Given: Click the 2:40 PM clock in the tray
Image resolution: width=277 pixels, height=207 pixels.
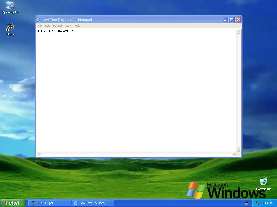Looking at the screenshot, I should tap(267, 203).
